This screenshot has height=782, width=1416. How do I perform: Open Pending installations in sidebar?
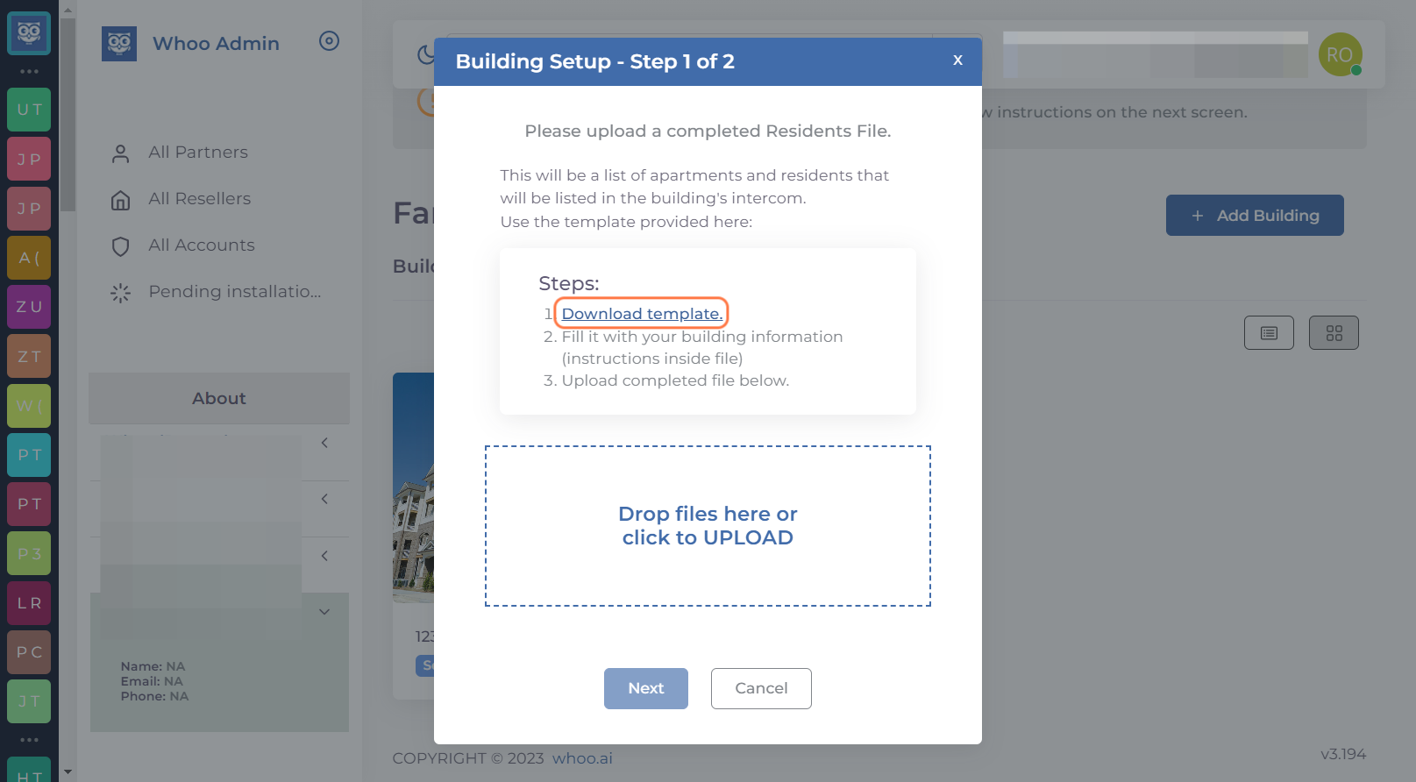click(x=235, y=292)
